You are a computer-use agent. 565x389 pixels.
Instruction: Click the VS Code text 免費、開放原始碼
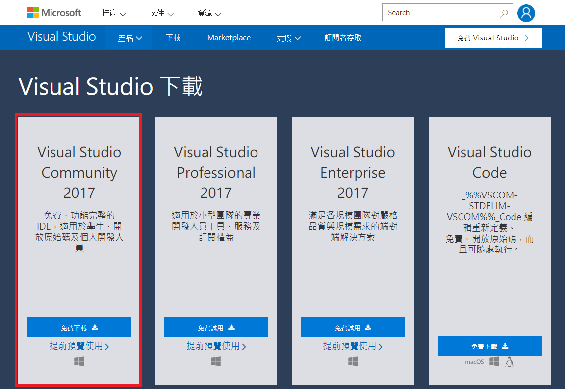pos(490,244)
